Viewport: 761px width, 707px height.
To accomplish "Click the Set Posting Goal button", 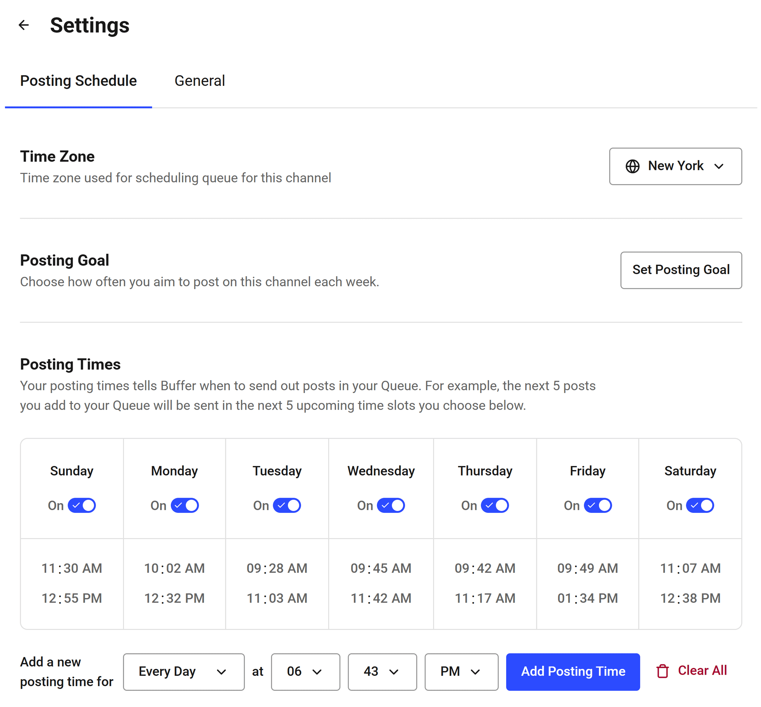I will tap(681, 270).
